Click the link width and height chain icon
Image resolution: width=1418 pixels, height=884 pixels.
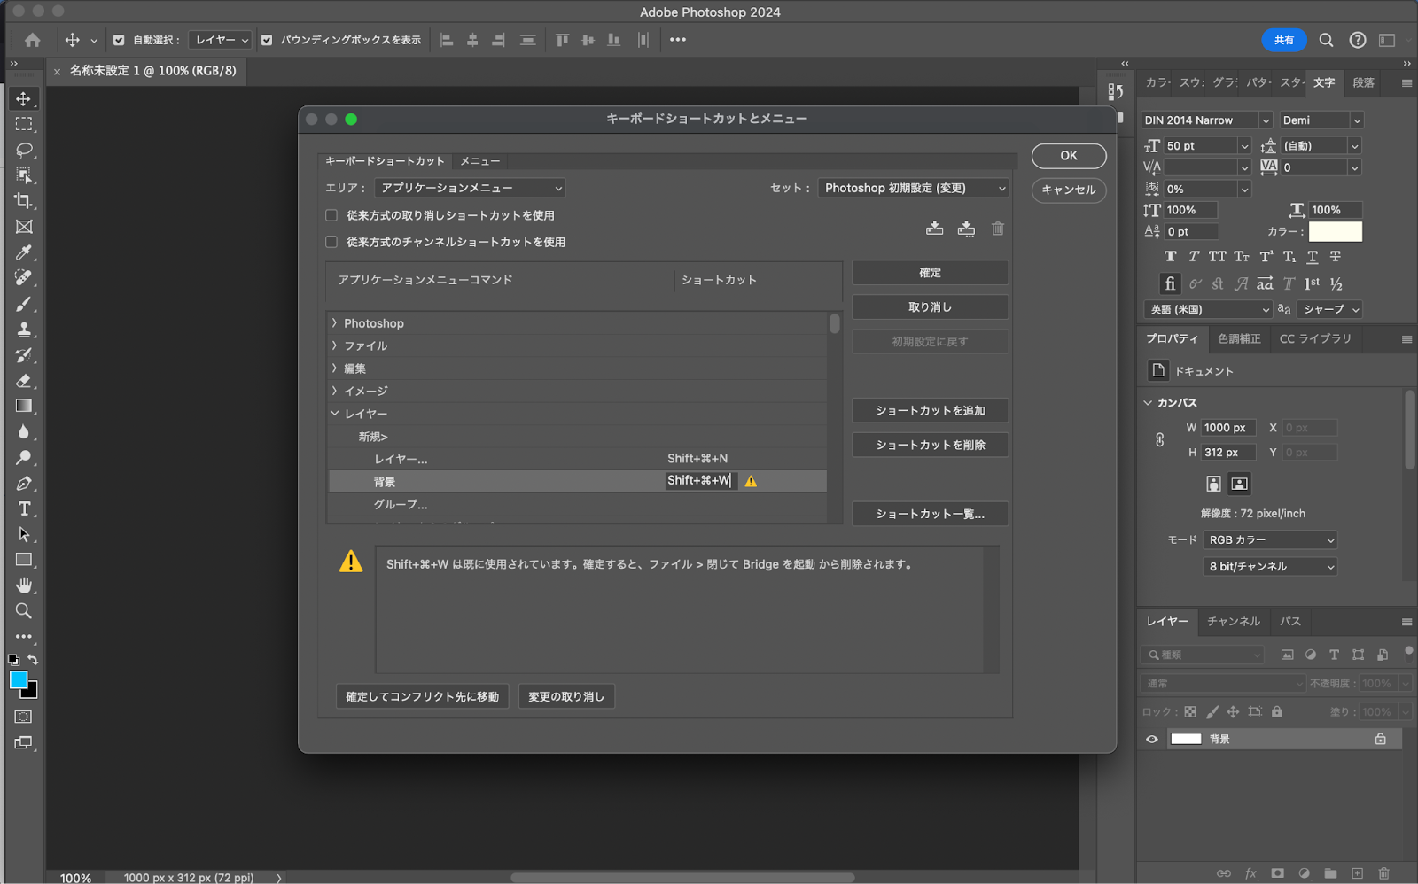point(1159,440)
